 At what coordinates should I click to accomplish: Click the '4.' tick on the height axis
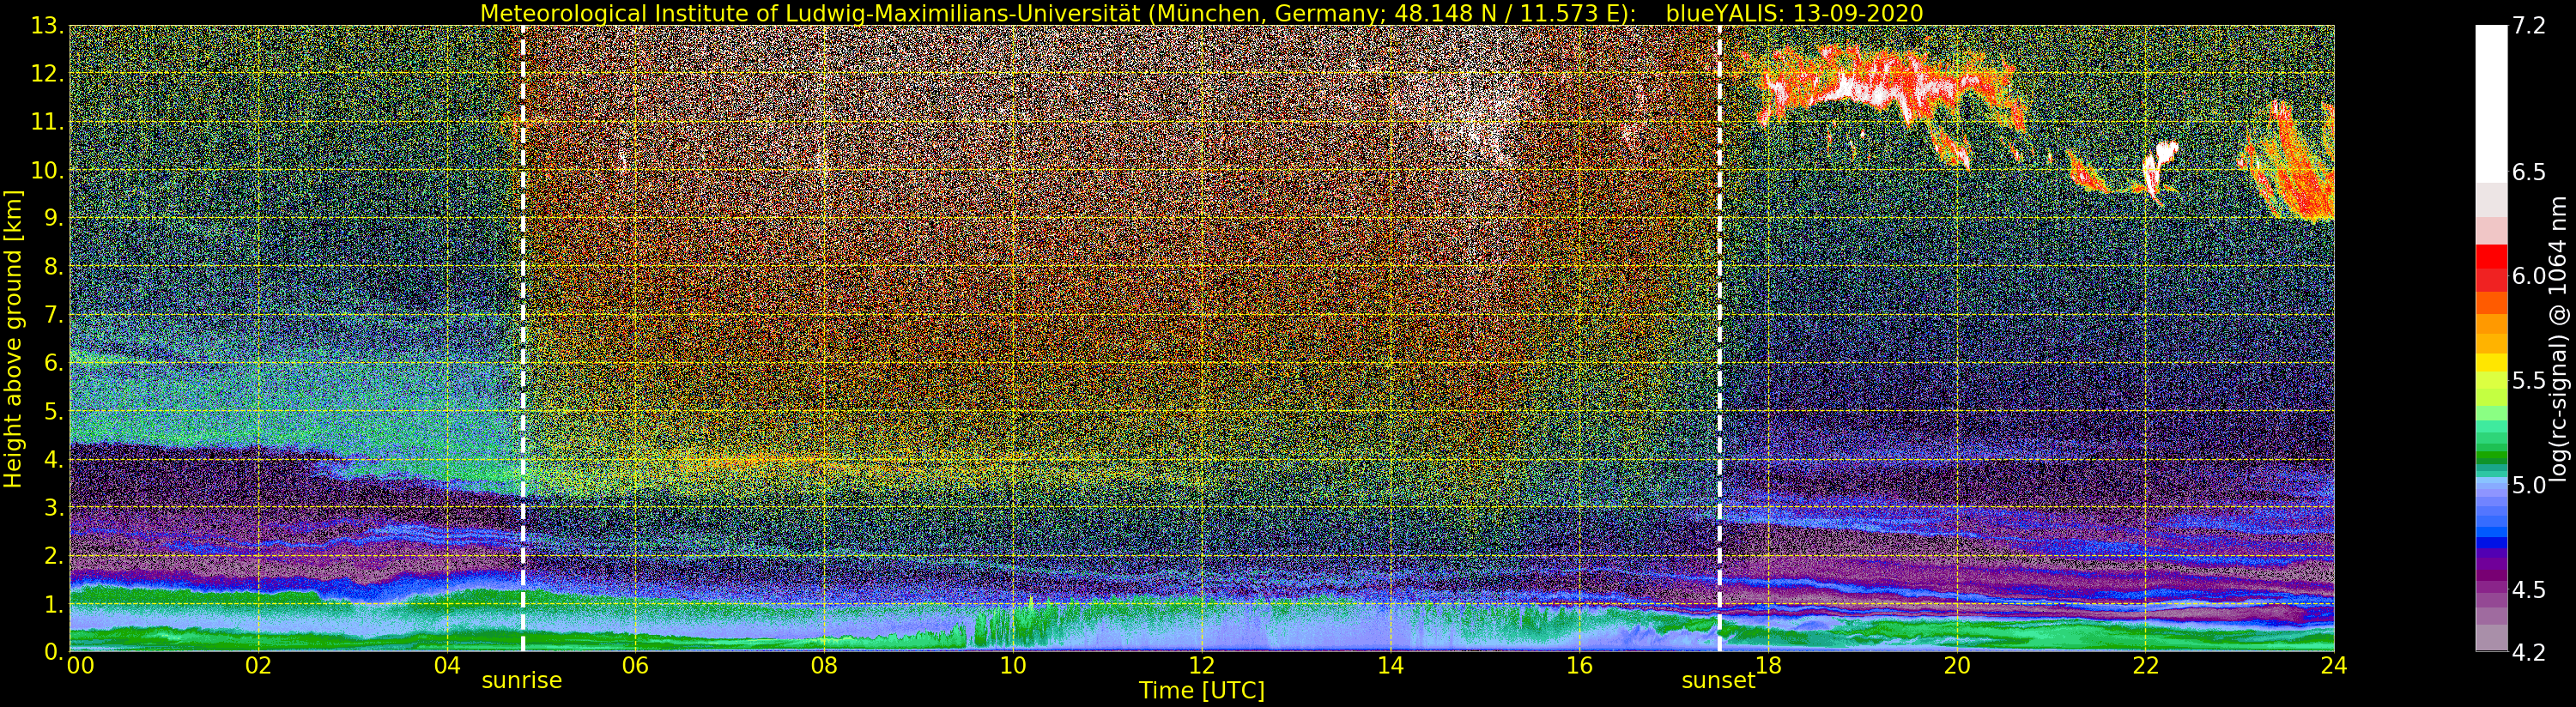pyautogui.click(x=54, y=460)
